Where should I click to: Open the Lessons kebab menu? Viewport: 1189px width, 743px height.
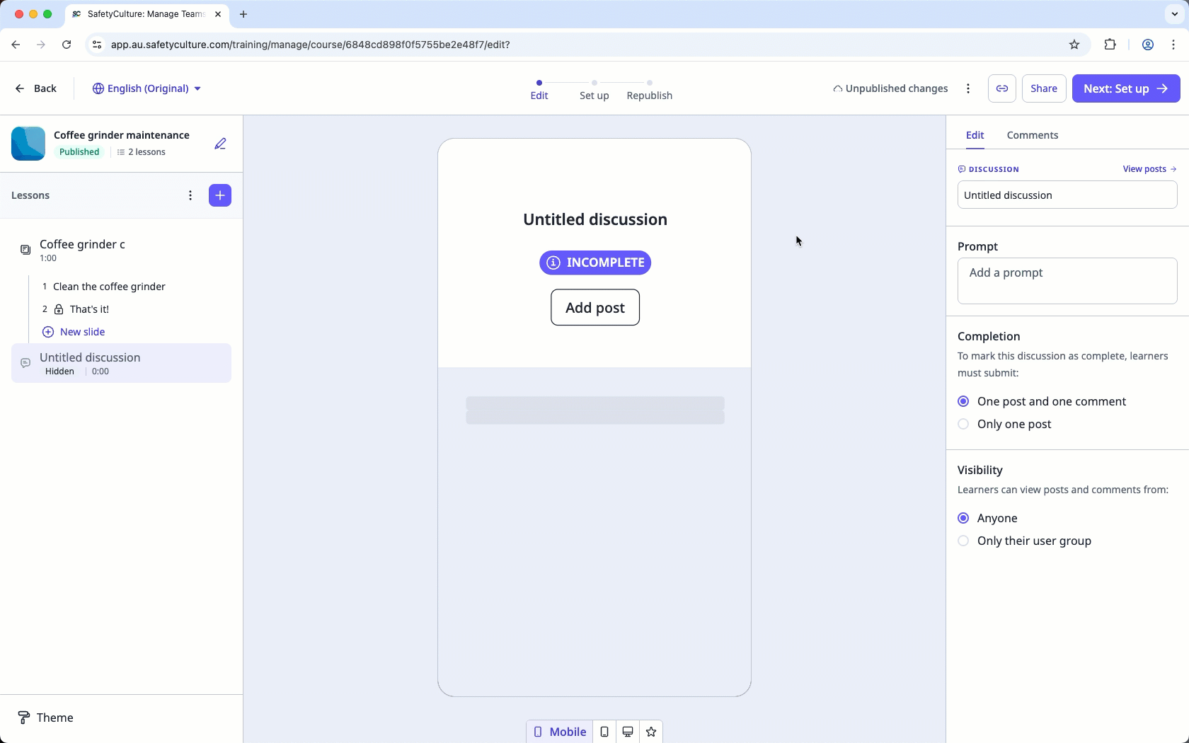tap(190, 195)
